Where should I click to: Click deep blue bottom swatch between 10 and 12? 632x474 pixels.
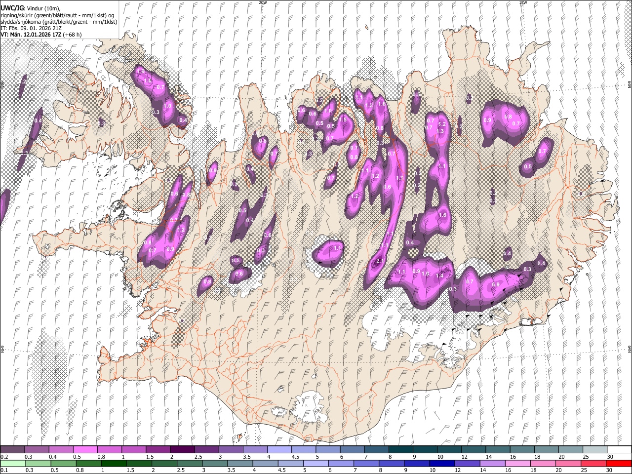[x=442, y=463]
